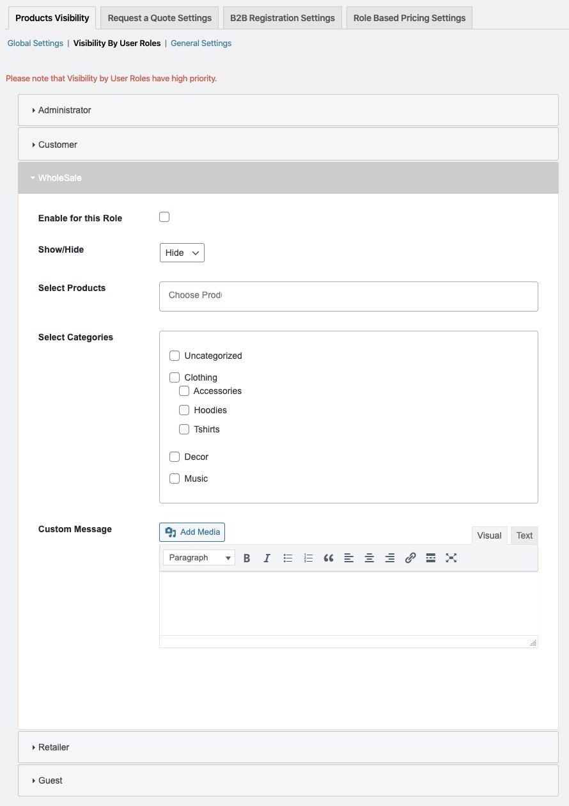The height and width of the screenshot is (806, 569).
Task: Insert a numbered list
Action: click(308, 558)
